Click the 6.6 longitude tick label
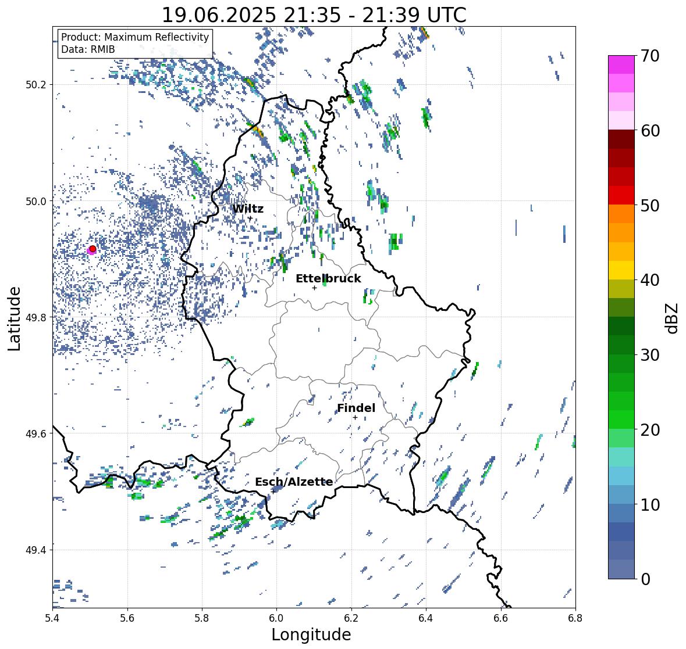 501,618
